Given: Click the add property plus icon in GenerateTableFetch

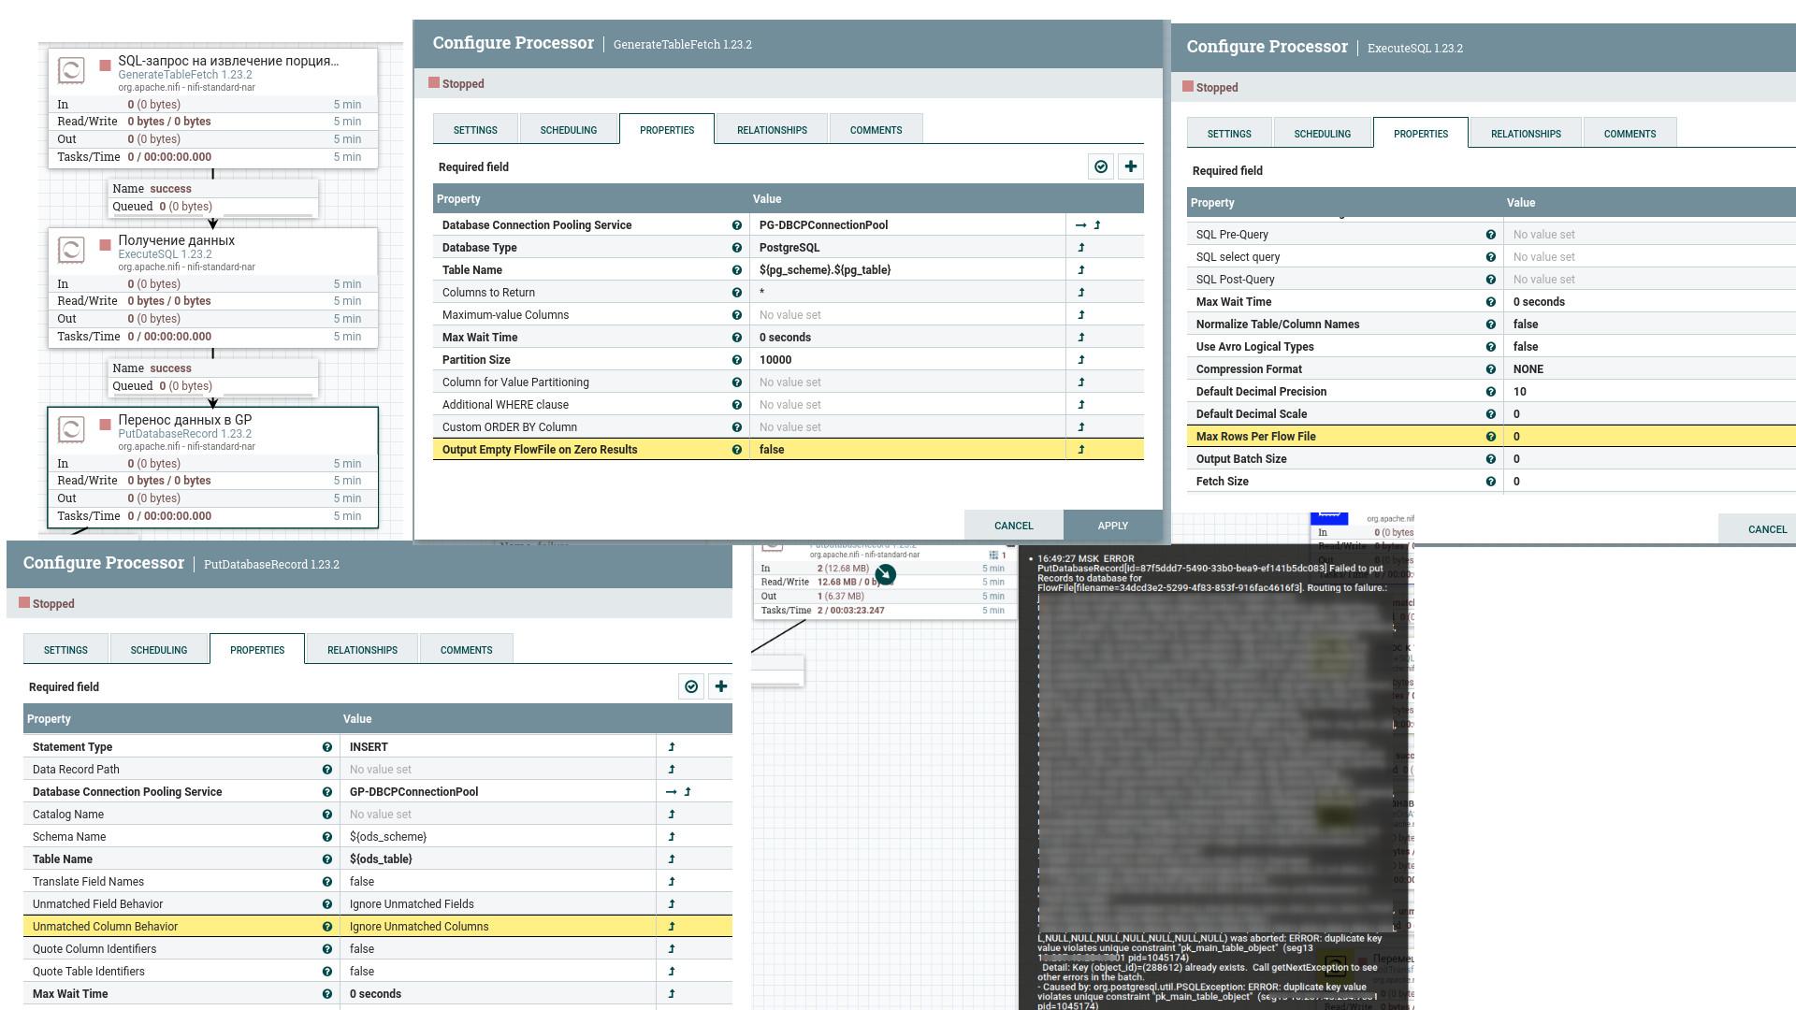Looking at the screenshot, I should pyautogui.click(x=1131, y=166).
